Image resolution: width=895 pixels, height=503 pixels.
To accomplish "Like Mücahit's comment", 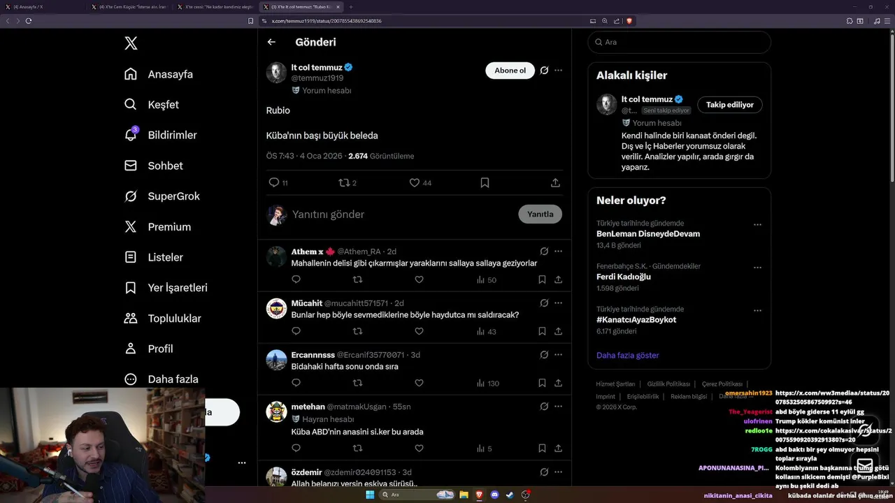I will click(419, 331).
